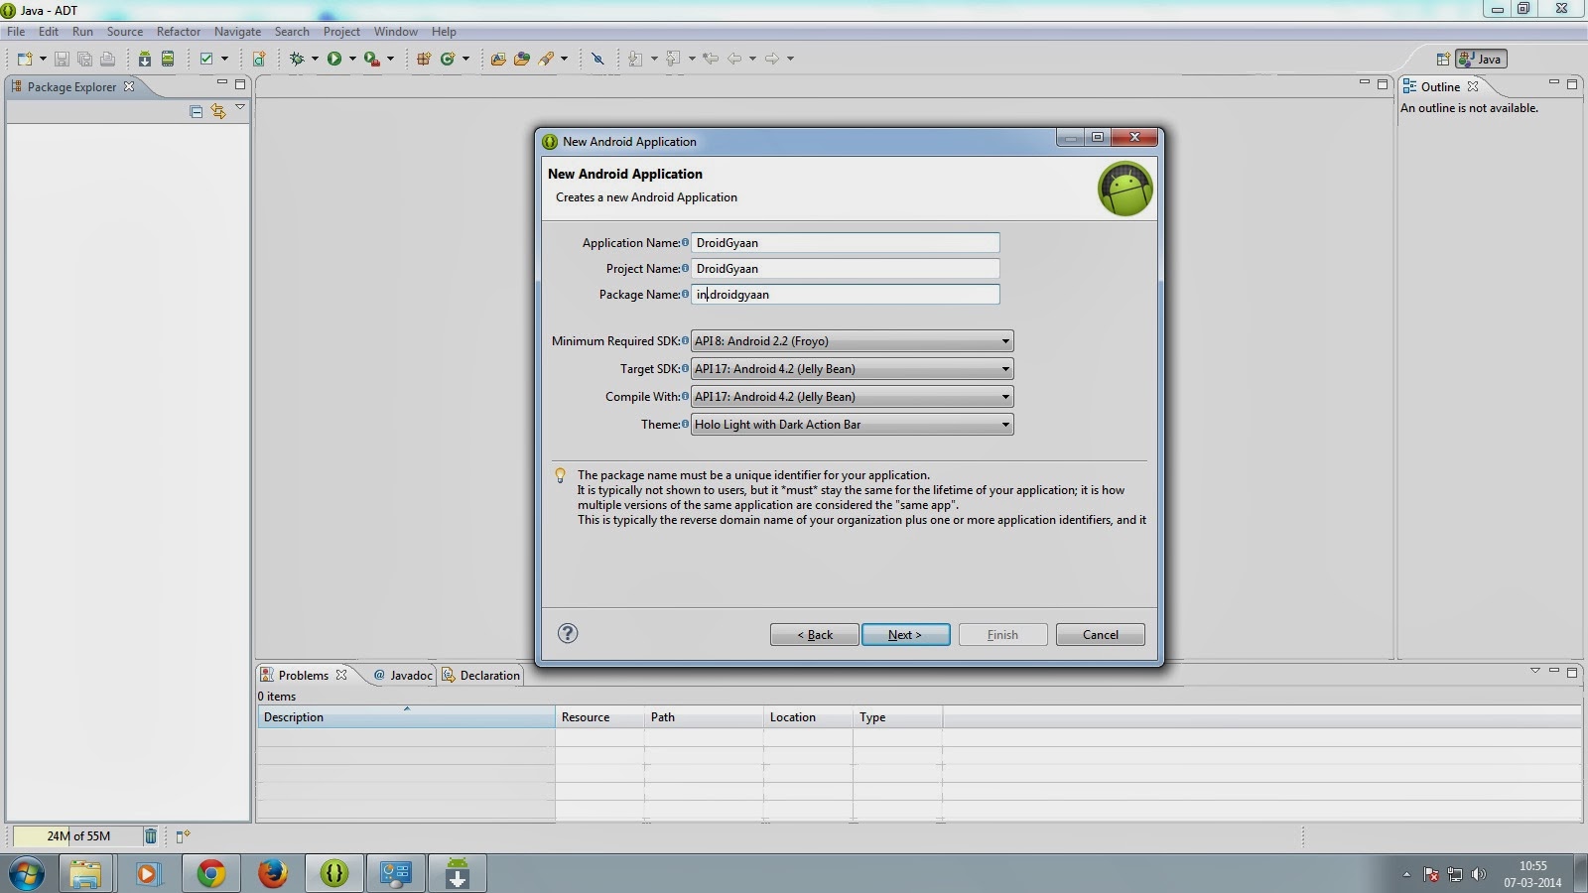Open Windows Explorer from the taskbar
The image size is (1588, 893).
(x=85, y=874)
